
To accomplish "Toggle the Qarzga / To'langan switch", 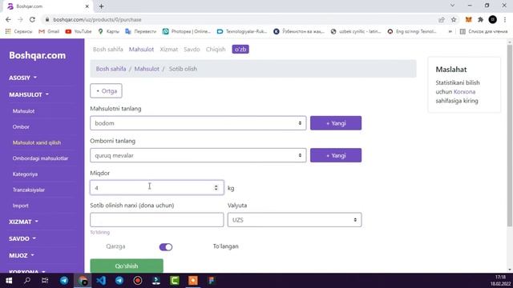I will [166, 247].
